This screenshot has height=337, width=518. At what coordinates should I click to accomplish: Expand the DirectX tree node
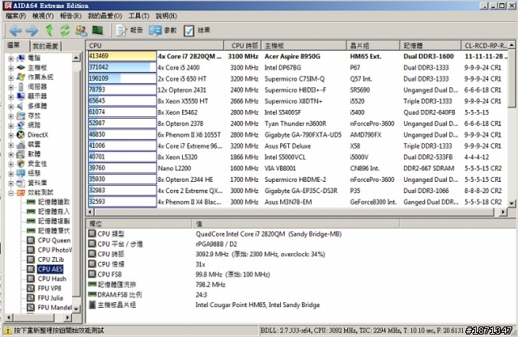pyautogui.click(x=11, y=135)
